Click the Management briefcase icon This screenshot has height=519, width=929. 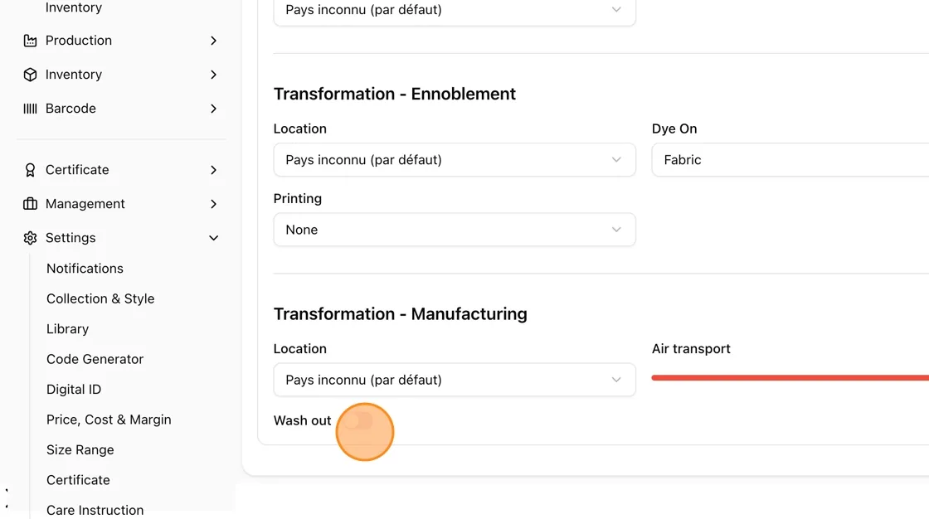[x=30, y=204]
